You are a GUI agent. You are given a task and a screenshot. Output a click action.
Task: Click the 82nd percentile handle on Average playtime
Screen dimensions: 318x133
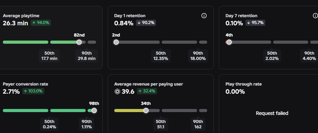79,42
